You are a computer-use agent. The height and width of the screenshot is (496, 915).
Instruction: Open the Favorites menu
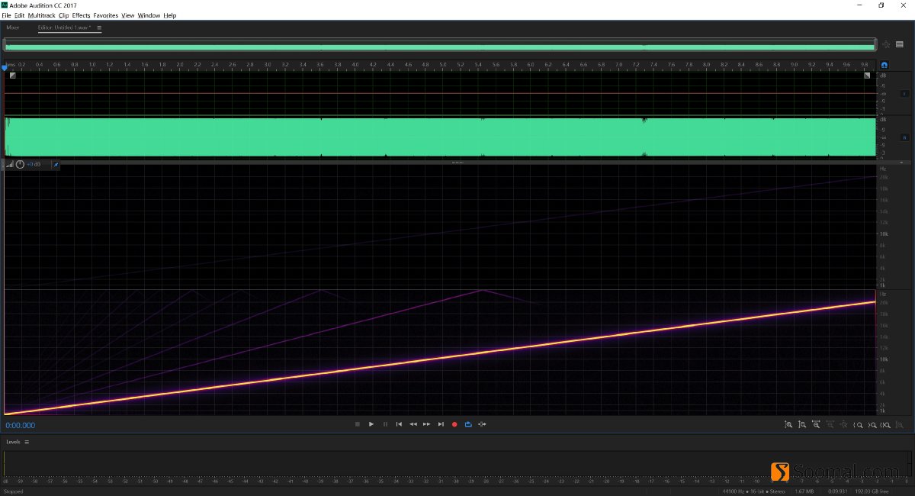[x=106, y=15]
